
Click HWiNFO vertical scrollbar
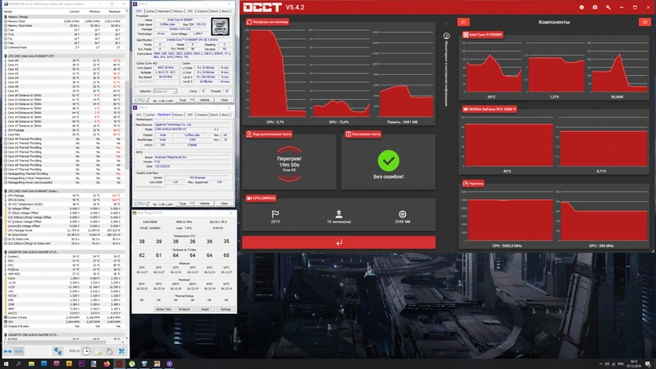pos(127,125)
